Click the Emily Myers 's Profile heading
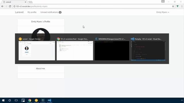This screenshot has width=184, height=103. point(41,22)
